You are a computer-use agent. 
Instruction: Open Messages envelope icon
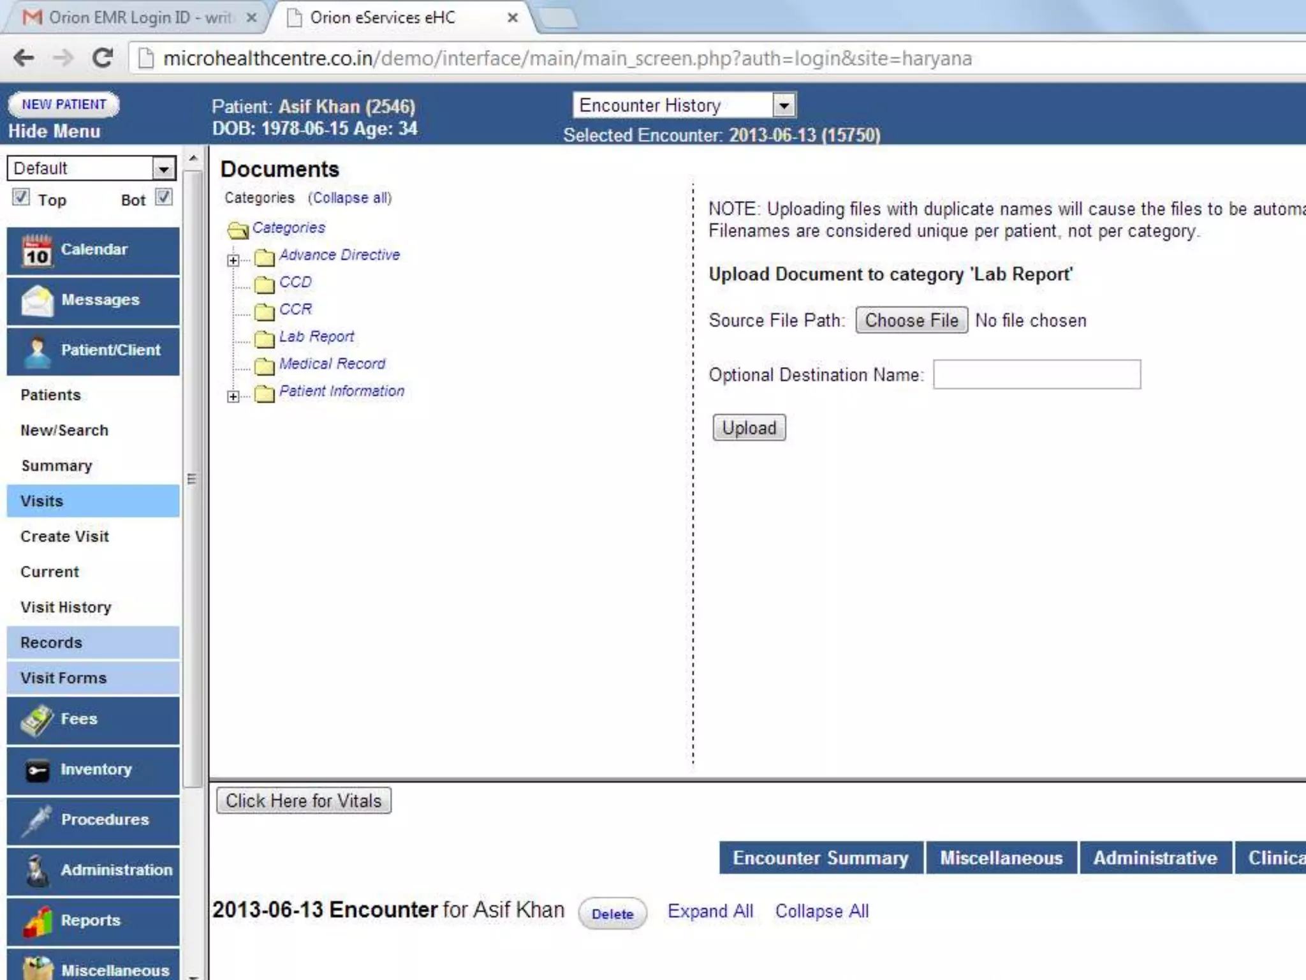coord(37,301)
